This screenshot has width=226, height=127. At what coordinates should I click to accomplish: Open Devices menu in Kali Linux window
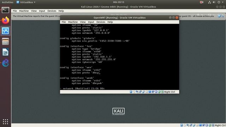[x=52, y=11]
